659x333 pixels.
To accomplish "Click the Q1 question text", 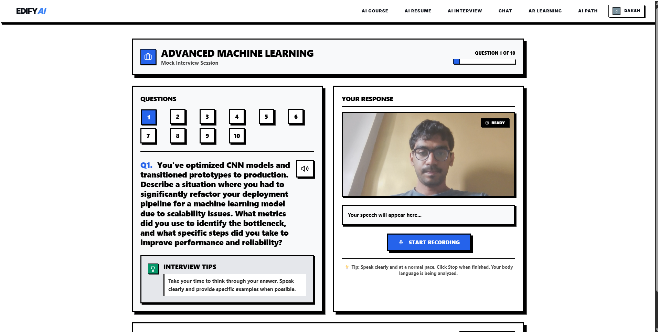I will click(x=215, y=204).
